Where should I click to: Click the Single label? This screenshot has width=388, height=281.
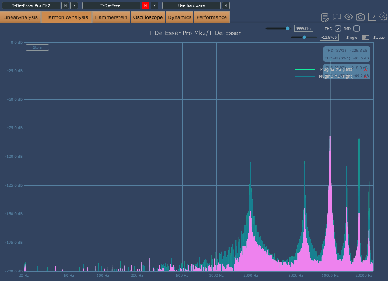[x=352, y=38]
